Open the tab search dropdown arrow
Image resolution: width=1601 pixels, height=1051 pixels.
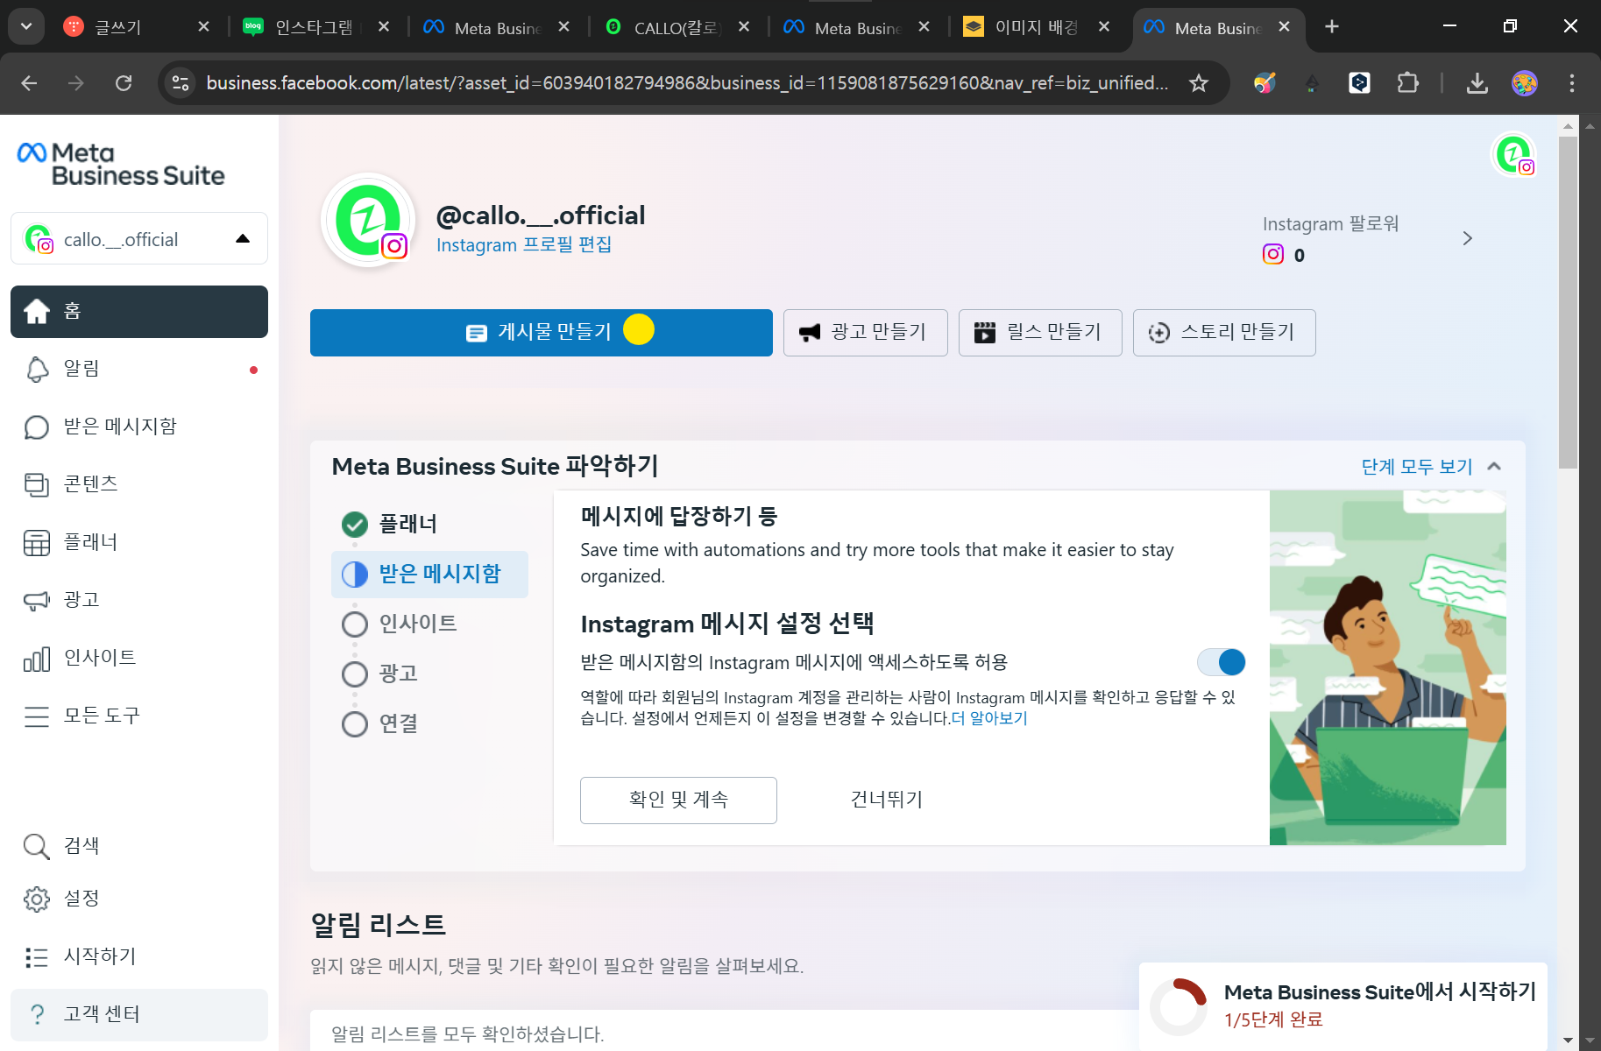click(x=26, y=27)
